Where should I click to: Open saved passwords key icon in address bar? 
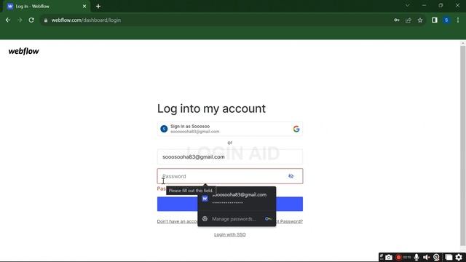(x=397, y=20)
